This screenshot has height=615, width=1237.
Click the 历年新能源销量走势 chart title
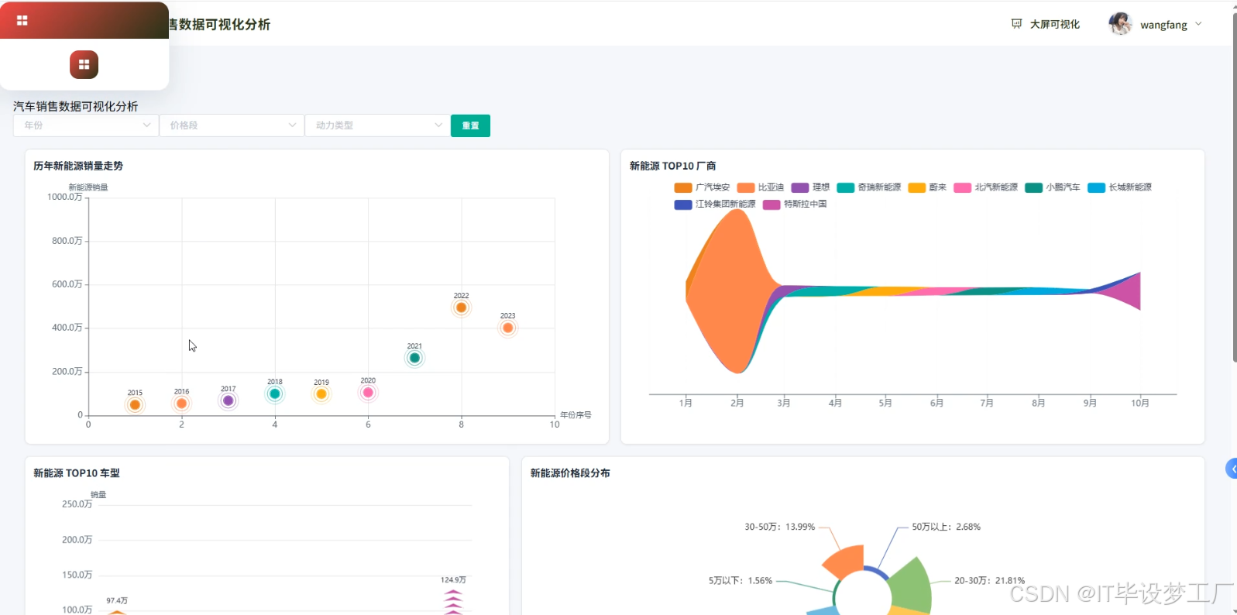point(78,166)
